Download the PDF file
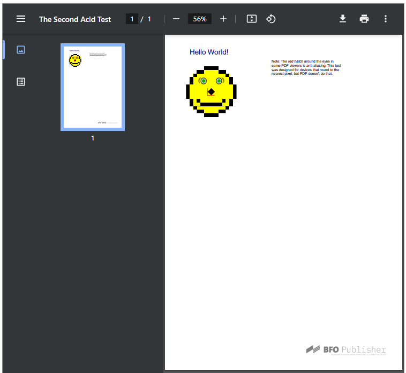The image size is (406, 373). (x=343, y=19)
